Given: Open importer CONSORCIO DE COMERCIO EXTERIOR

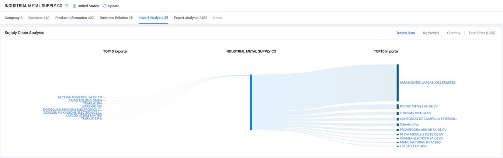Looking at the screenshot, I should pos(429,119).
